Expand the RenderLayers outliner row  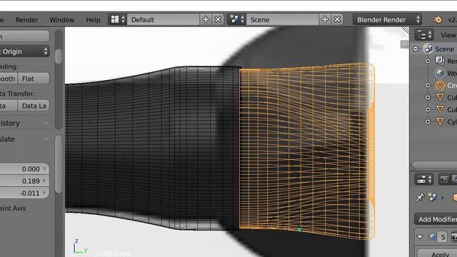point(428,61)
